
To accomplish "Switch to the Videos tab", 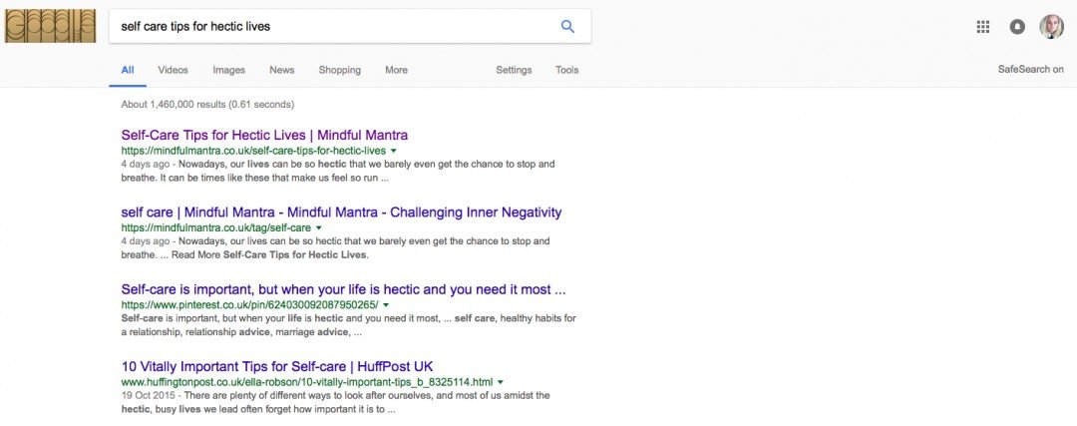I will pyautogui.click(x=174, y=70).
